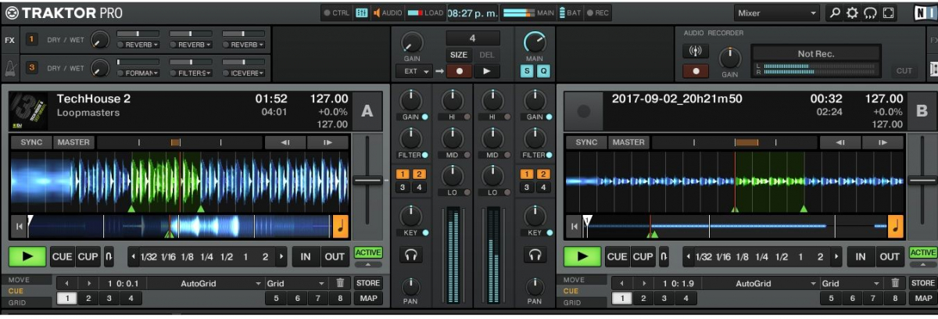
Task: Click the metronome icon below FX label
Action: [x=9, y=68]
